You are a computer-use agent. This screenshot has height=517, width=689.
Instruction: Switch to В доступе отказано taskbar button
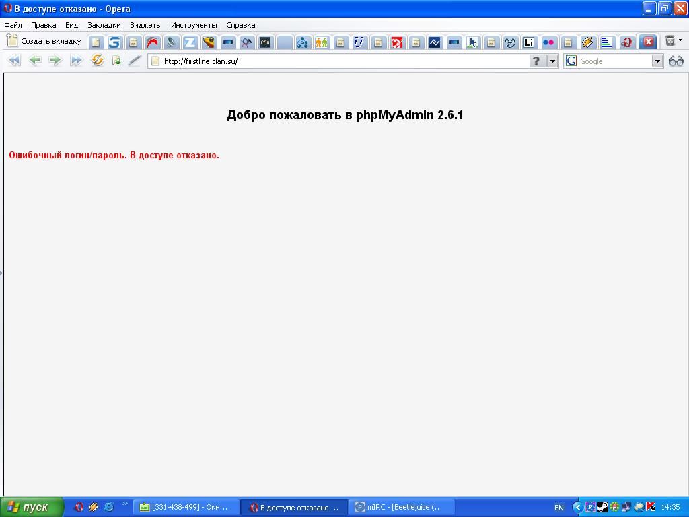[295, 508]
